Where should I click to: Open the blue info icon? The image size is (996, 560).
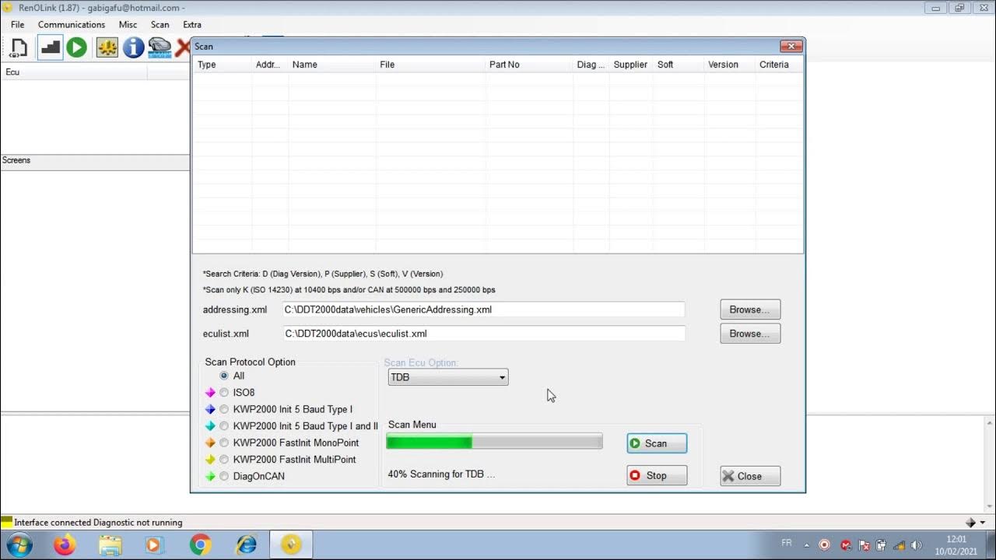[133, 47]
